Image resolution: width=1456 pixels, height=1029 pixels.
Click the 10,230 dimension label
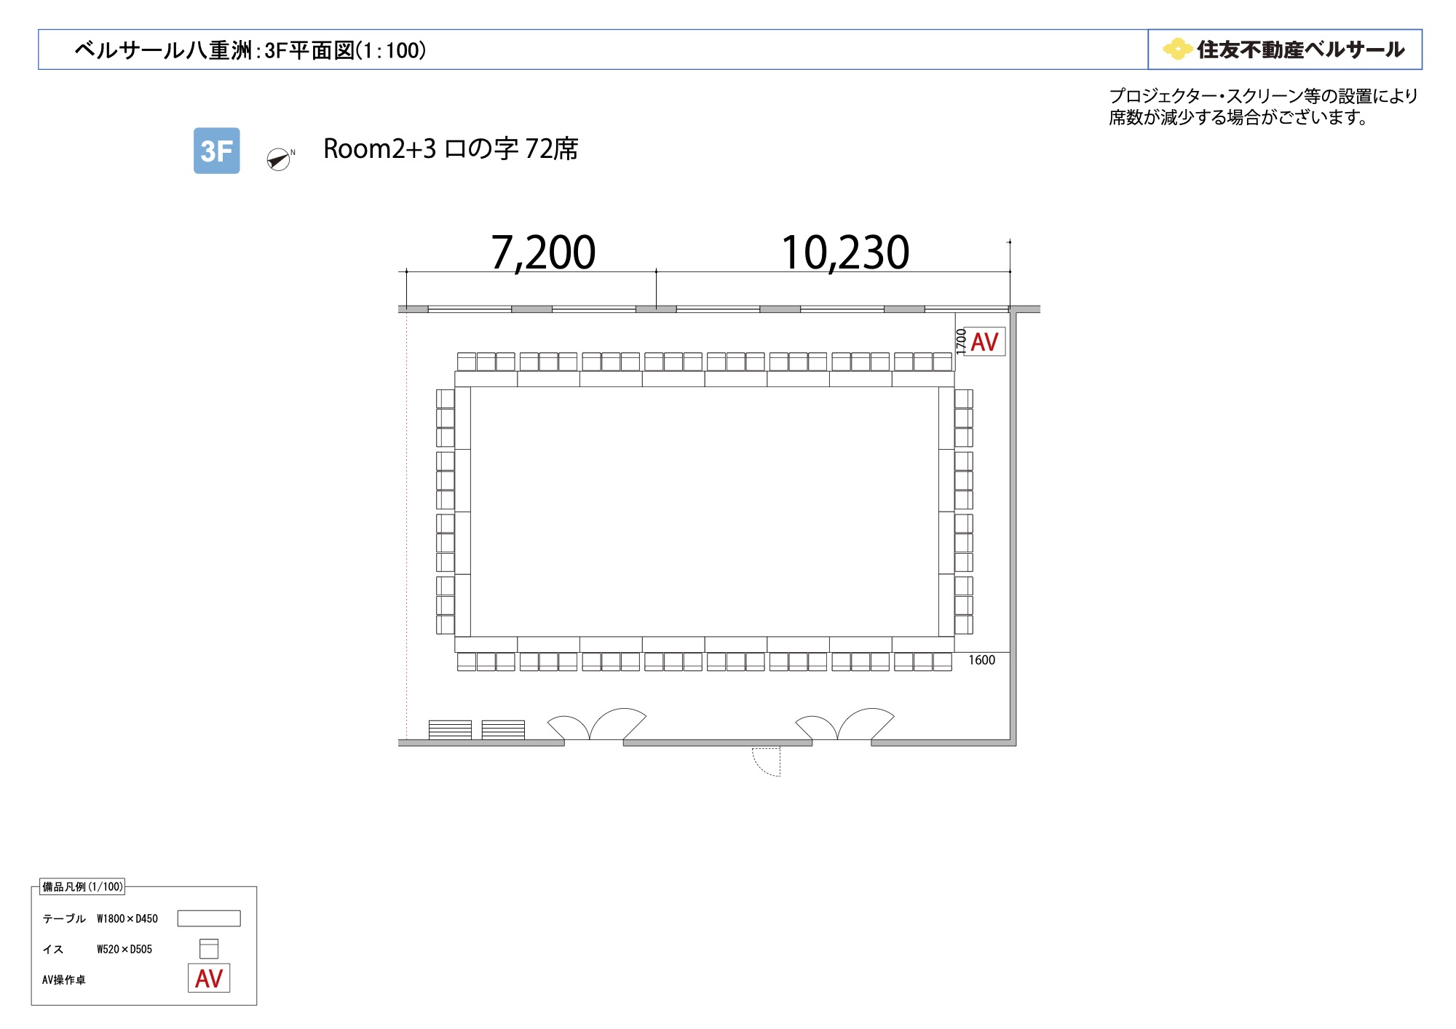[845, 252]
